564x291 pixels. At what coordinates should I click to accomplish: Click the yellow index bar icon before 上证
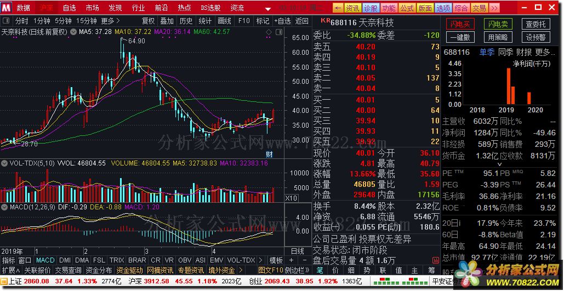(4, 281)
